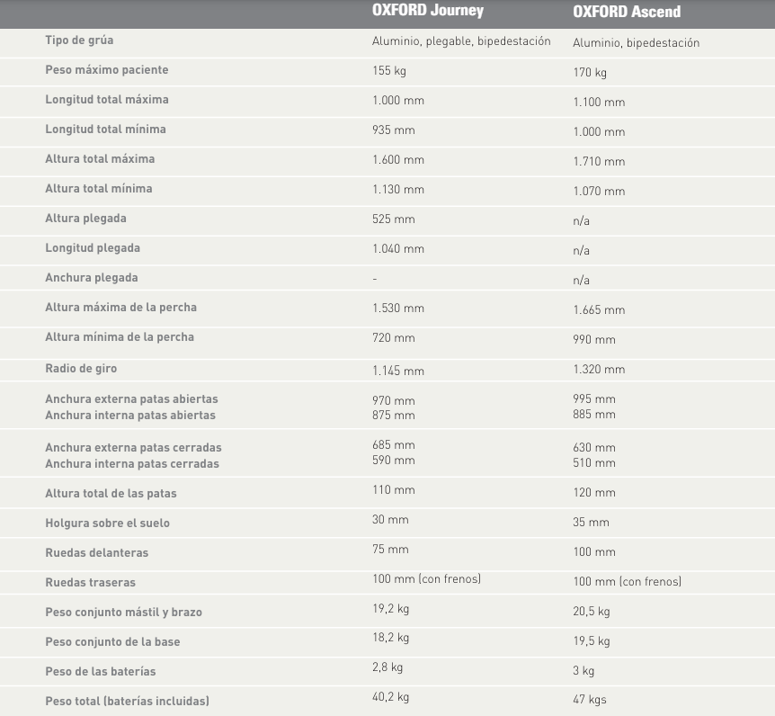The width and height of the screenshot is (775, 716).
Task: Click the '75 mm' front wheels value
Action: (390, 549)
